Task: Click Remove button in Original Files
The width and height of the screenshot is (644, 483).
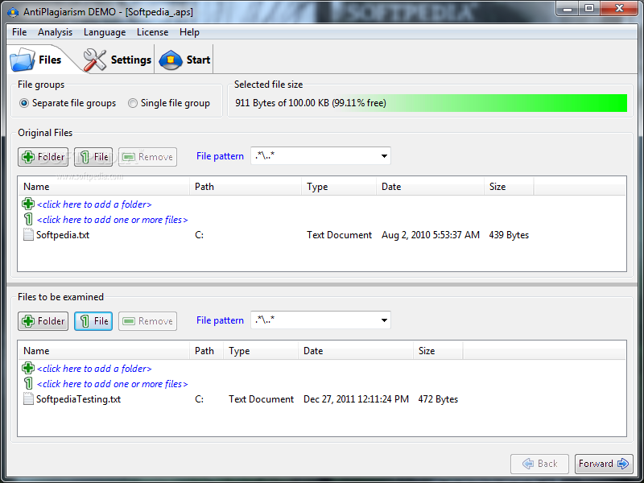Action: coord(148,157)
